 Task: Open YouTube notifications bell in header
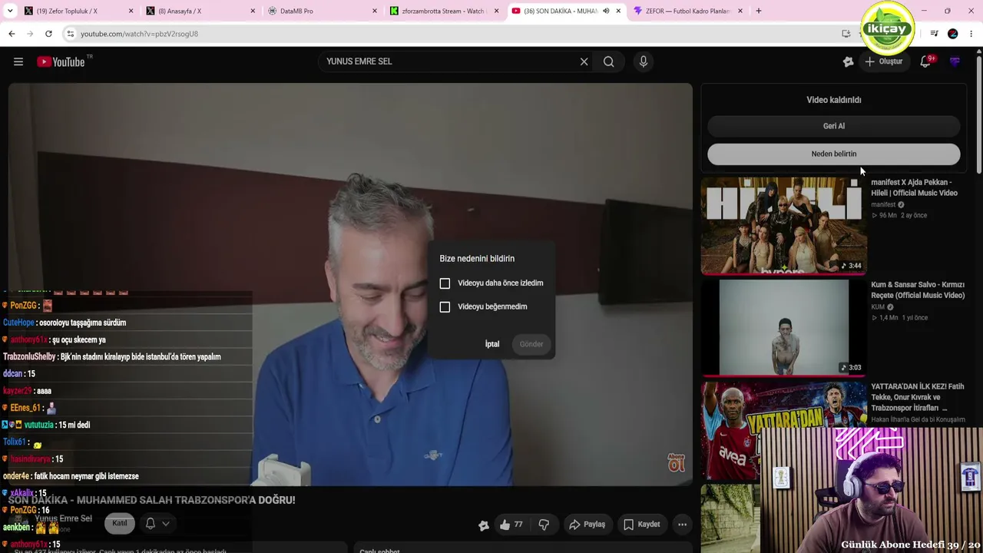[x=926, y=61]
